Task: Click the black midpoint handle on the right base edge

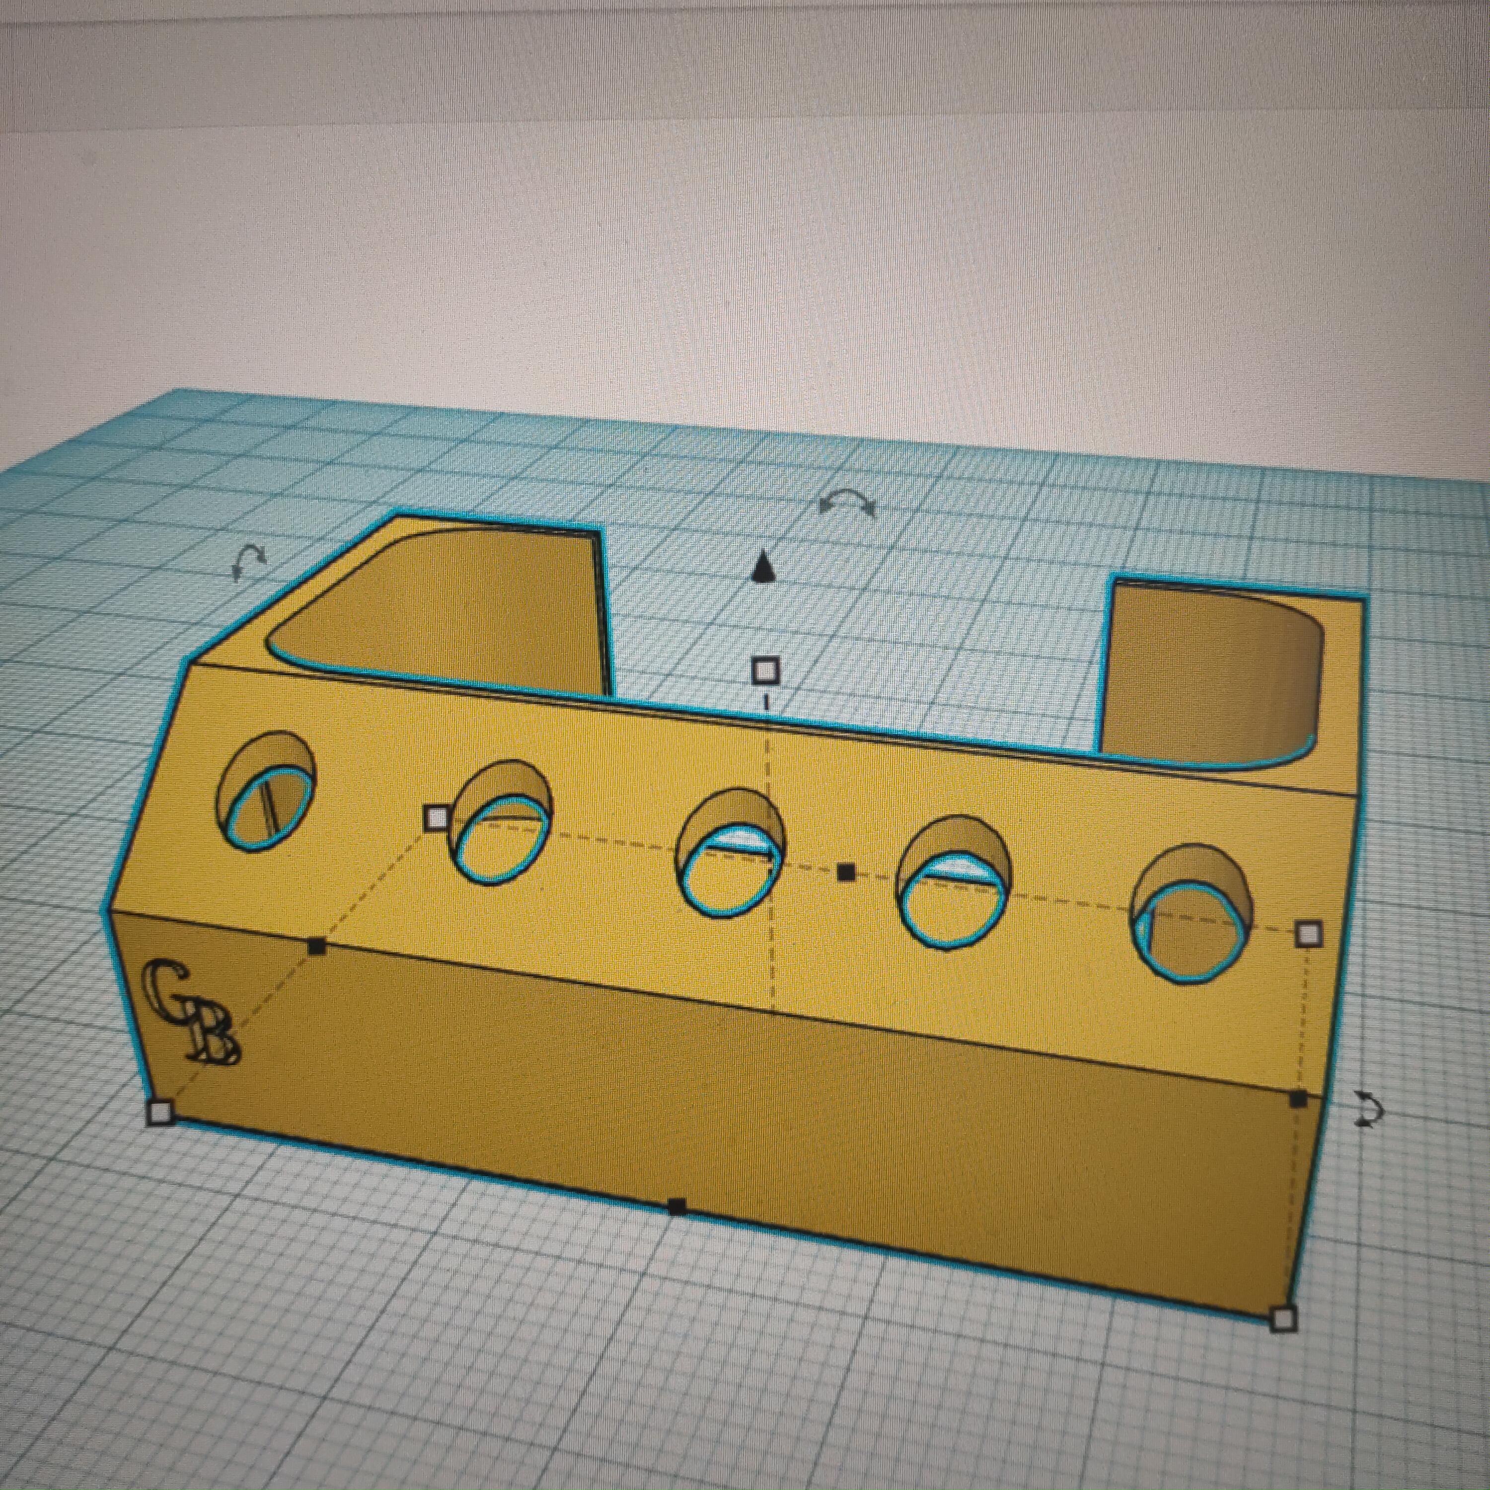Action: coord(1299,1100)
